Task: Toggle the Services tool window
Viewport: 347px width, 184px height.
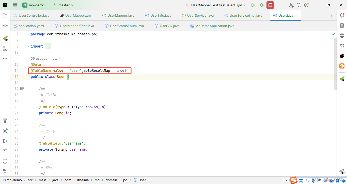Action: click(5, 131)
